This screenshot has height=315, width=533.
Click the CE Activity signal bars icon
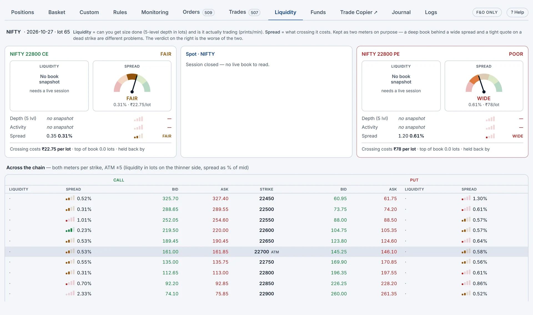[x=139, y=127]
